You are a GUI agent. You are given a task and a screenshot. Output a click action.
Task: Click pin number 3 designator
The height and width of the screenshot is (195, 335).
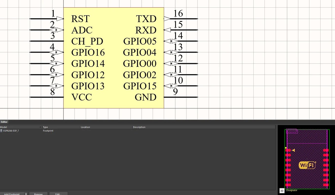[52, 36]
